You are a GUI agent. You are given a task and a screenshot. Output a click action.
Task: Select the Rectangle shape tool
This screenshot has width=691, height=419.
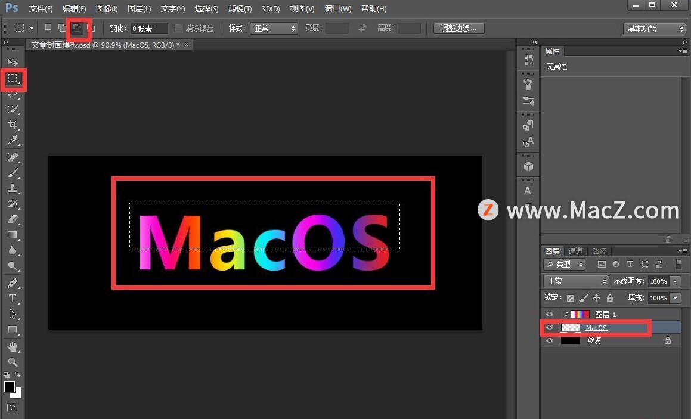point(13,330)
